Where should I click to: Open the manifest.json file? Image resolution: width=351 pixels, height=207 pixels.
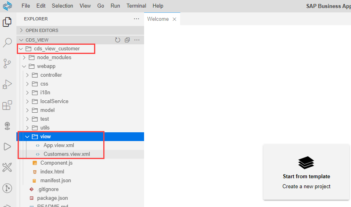(x=56, y=181)
